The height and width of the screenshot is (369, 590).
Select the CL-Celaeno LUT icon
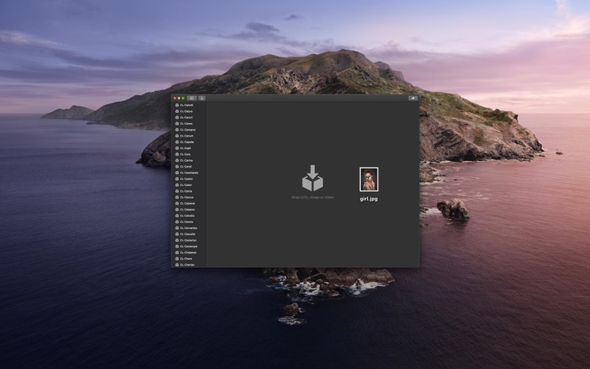[x=177, y=210]
